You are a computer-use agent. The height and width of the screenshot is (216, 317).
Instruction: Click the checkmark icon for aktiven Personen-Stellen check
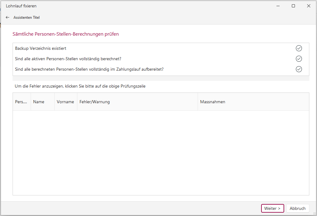point(299,59)
